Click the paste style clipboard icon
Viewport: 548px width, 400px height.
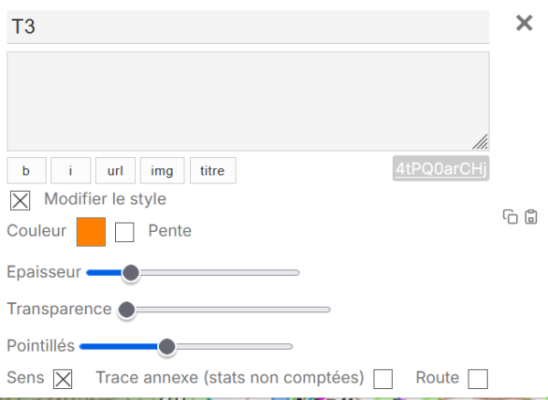531,217
